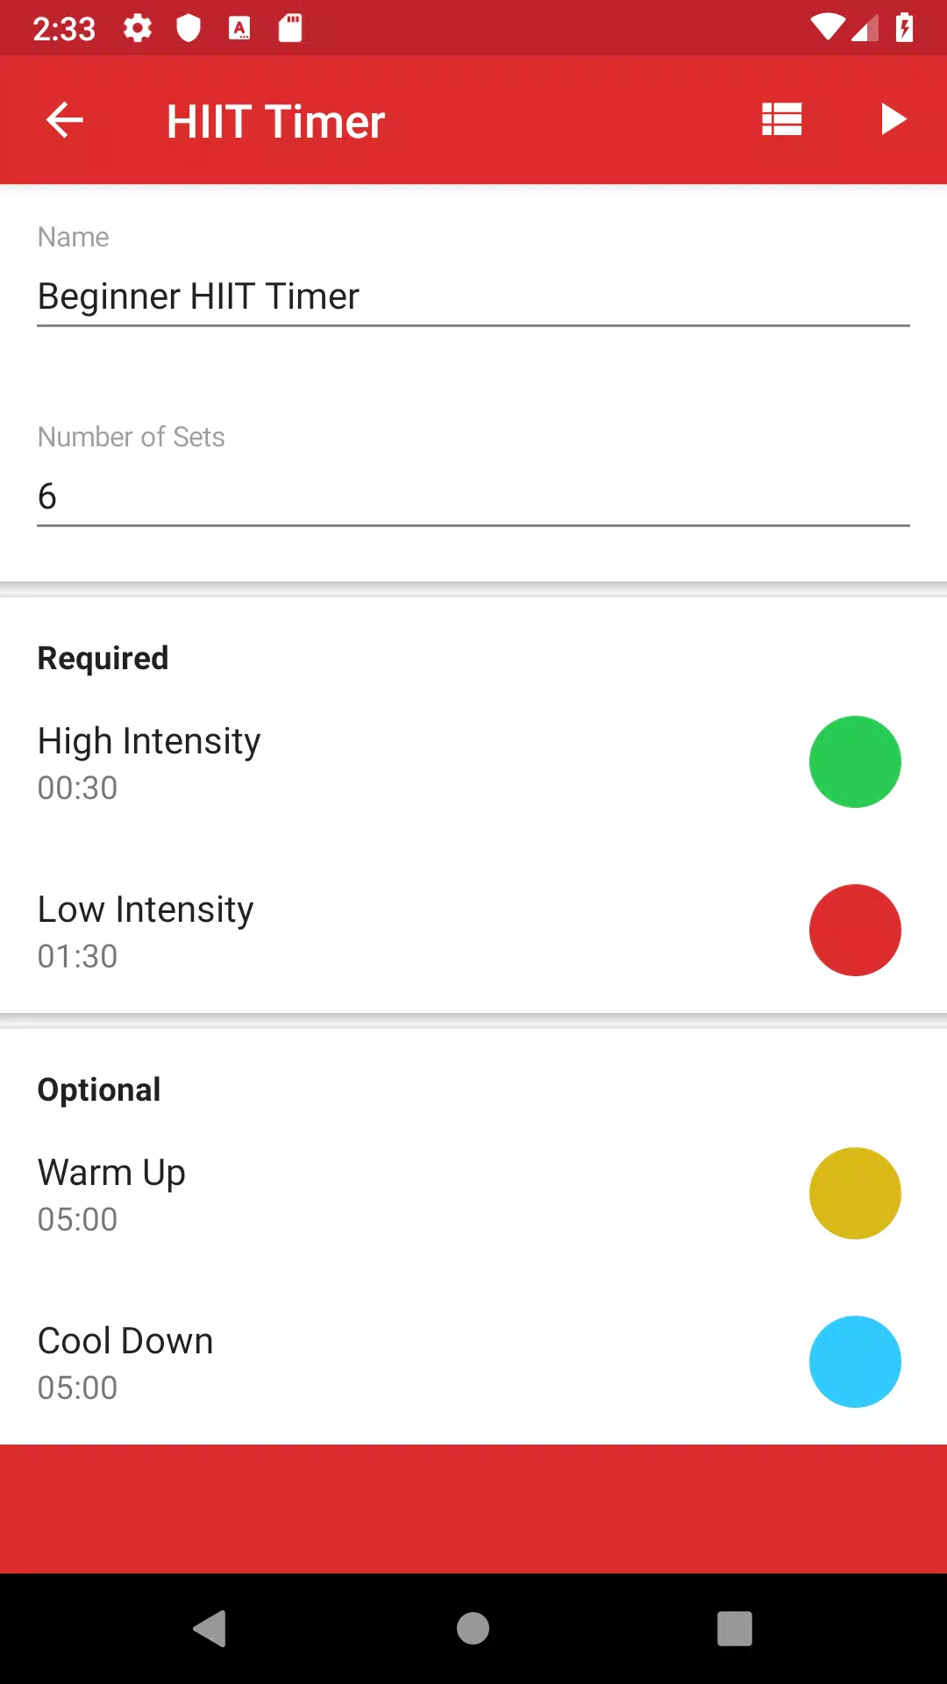Image resolution: width=947 pixels, height=1684 pixels.
Task: Tap the back arrow in the header
Action: [65, 120]
